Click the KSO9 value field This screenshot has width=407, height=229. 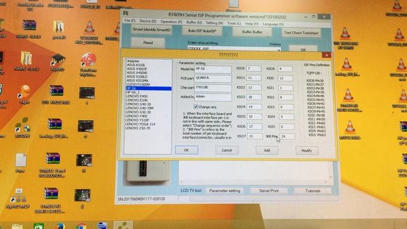[x=285, y=69]
